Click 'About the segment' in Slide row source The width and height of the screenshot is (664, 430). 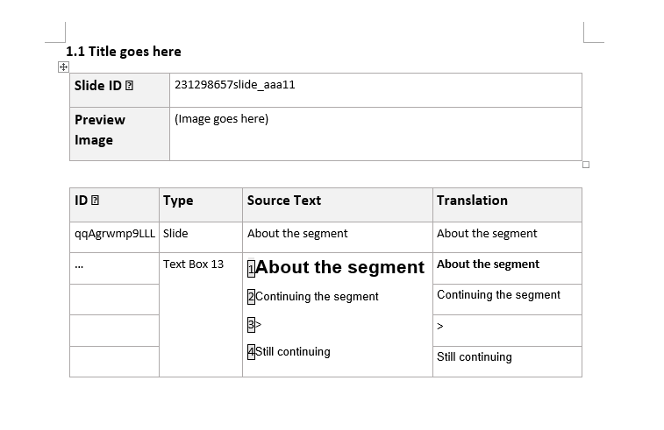pyautogui.click(x=297, y=234)
